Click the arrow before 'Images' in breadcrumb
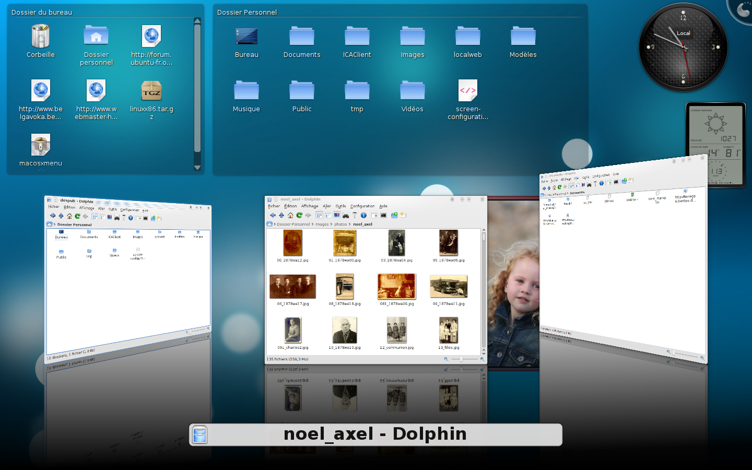Viewport: 752px width, 470px height. pyautogui.click(x=312, y=225)
